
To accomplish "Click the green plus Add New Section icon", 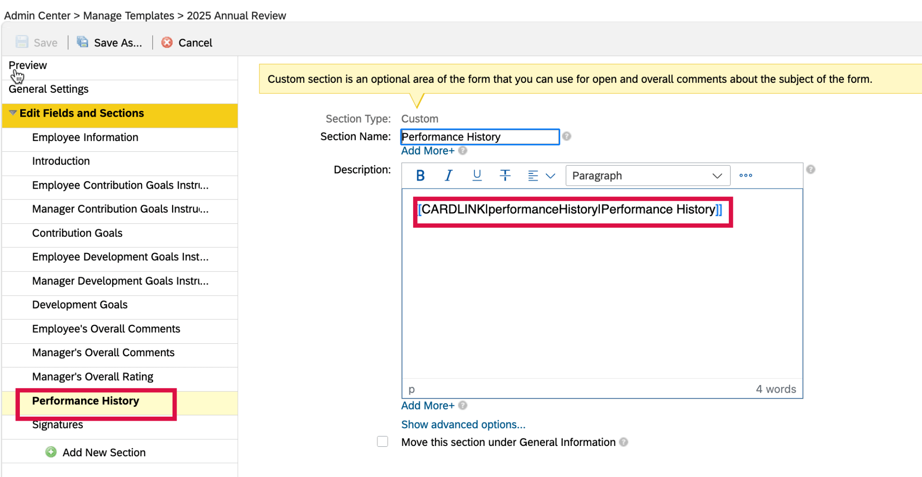I will 51,452.
